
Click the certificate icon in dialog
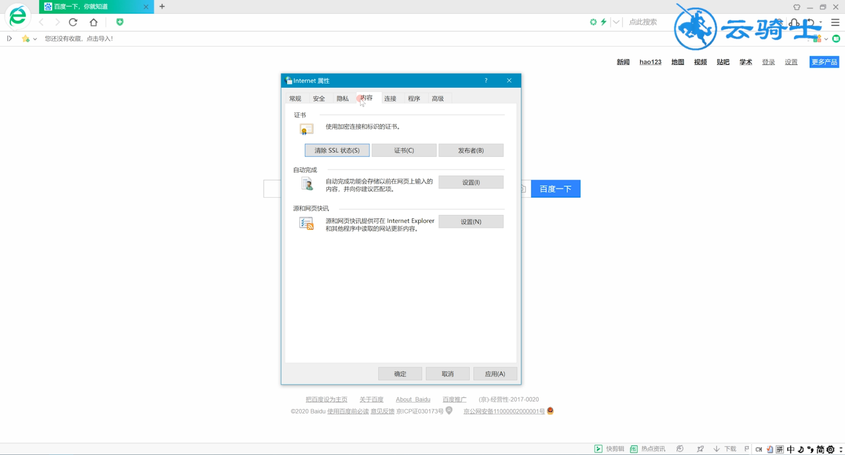(x=306, y=129)
